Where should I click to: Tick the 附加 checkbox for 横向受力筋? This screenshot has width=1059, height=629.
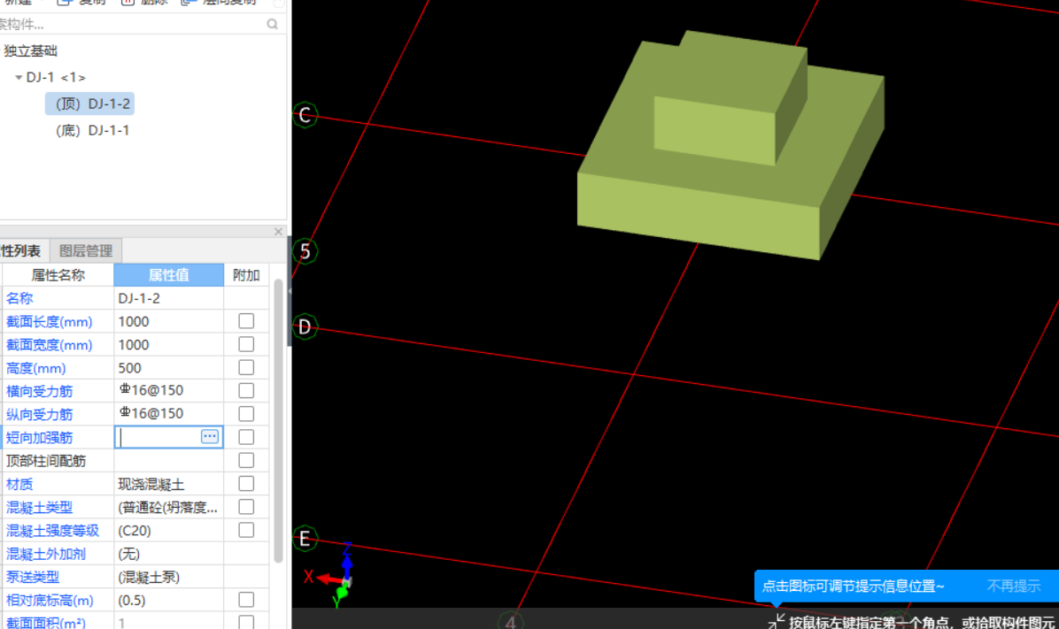(246, 391)
